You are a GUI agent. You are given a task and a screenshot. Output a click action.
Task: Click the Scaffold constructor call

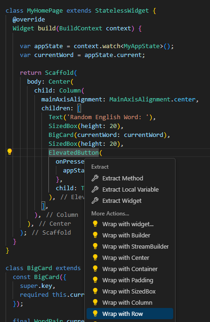pyautogui.click(x=59, y=73)
